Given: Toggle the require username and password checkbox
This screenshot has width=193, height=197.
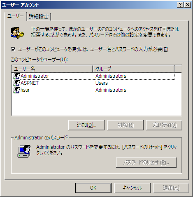Looking at the screenshot, I should [x=13, y=49].
